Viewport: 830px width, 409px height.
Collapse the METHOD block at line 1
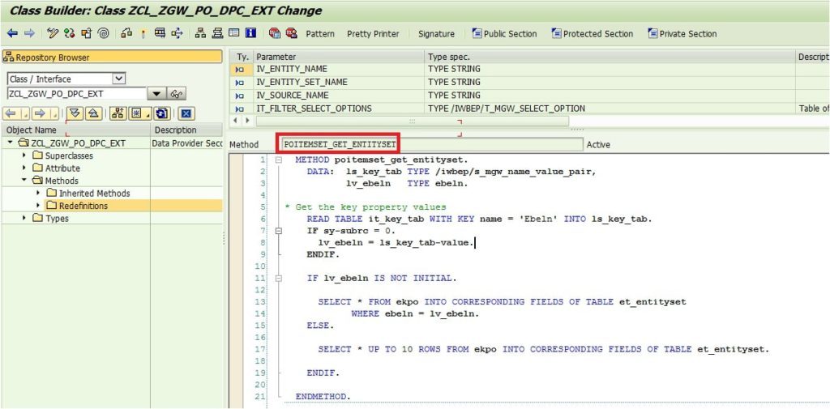pyautogui.click(x=278, y=160)
